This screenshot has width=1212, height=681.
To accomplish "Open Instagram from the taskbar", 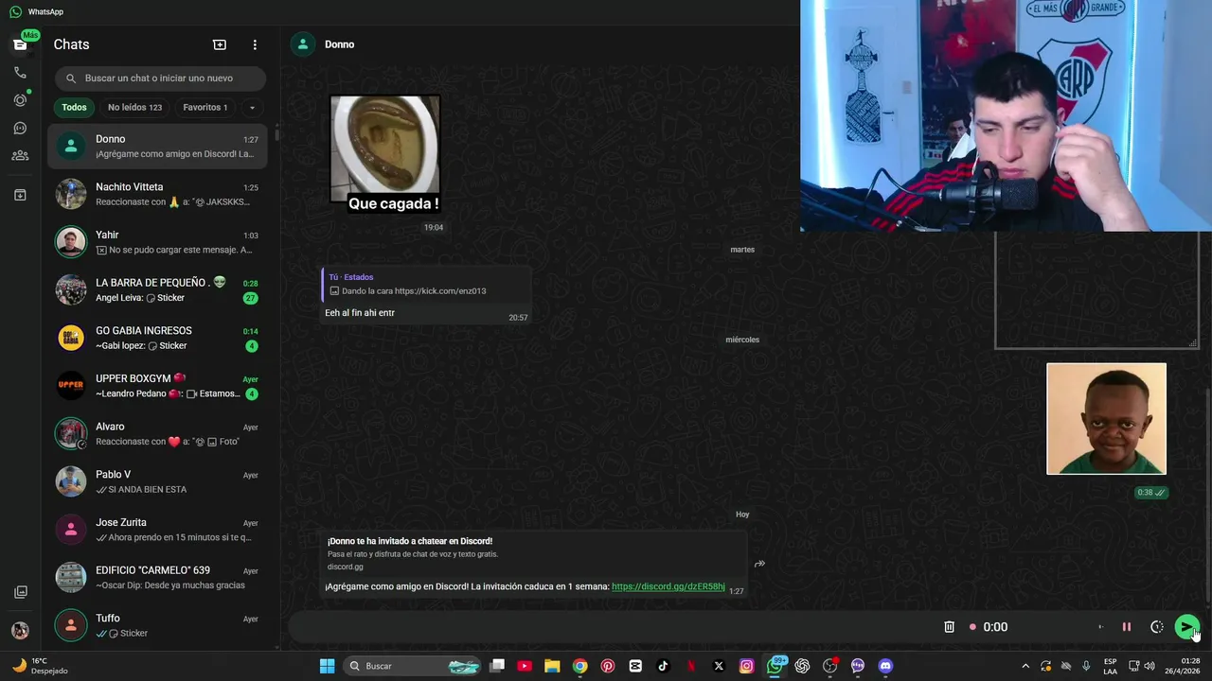I will click(746, 666).
